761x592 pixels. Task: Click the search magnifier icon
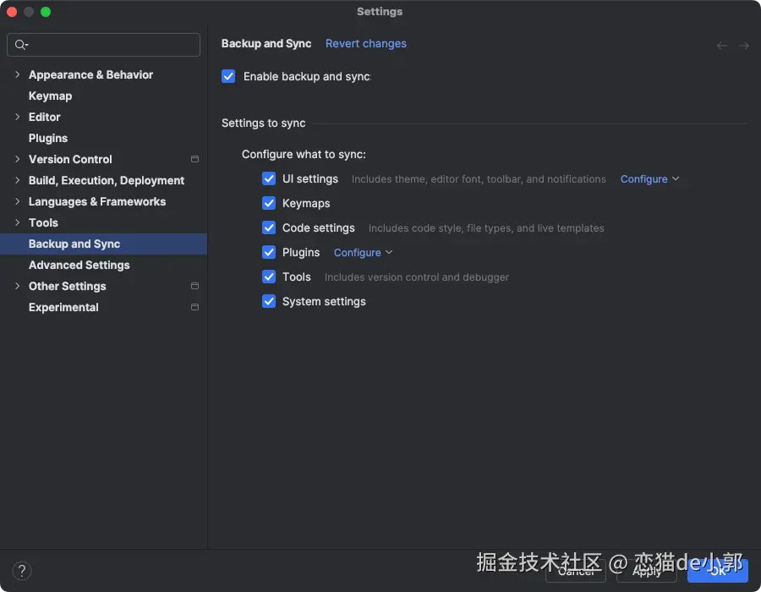tap(21, 45)
